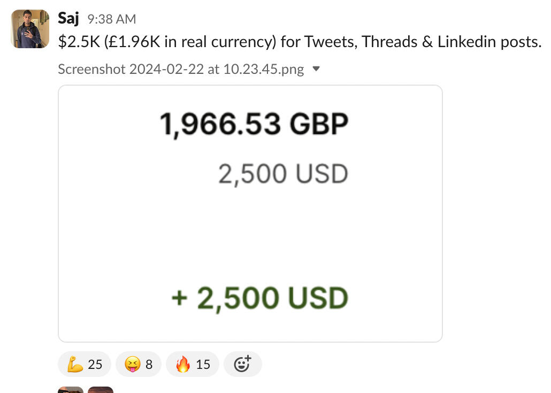Click the count 15 on fire reaction

click(203, 365)
